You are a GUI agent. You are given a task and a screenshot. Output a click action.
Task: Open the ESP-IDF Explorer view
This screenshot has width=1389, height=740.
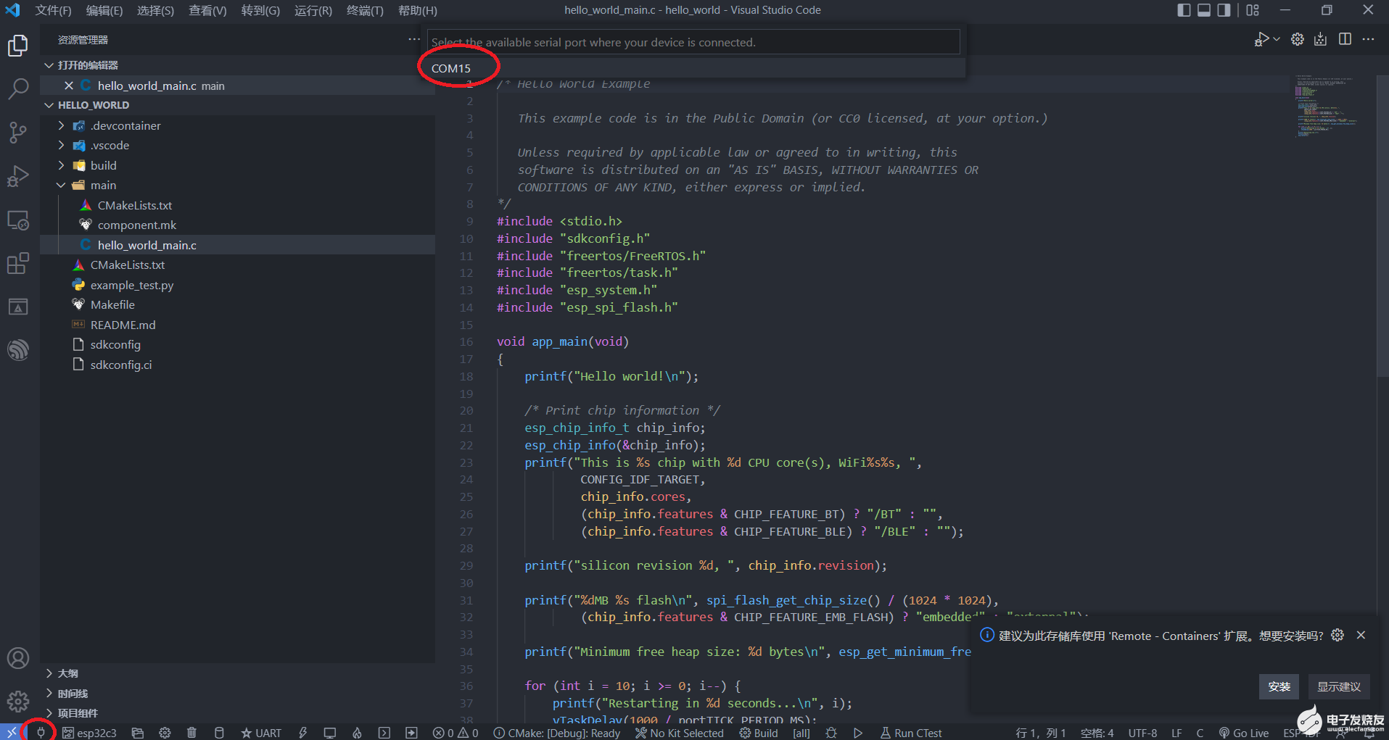tap(17, 350)
